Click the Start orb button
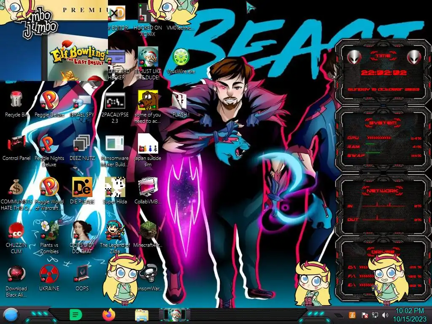Screen dimensions: 432x324 tap(11, 315)
